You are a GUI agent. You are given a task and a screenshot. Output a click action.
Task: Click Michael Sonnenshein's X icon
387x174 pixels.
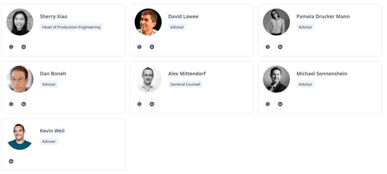[268, 104]
